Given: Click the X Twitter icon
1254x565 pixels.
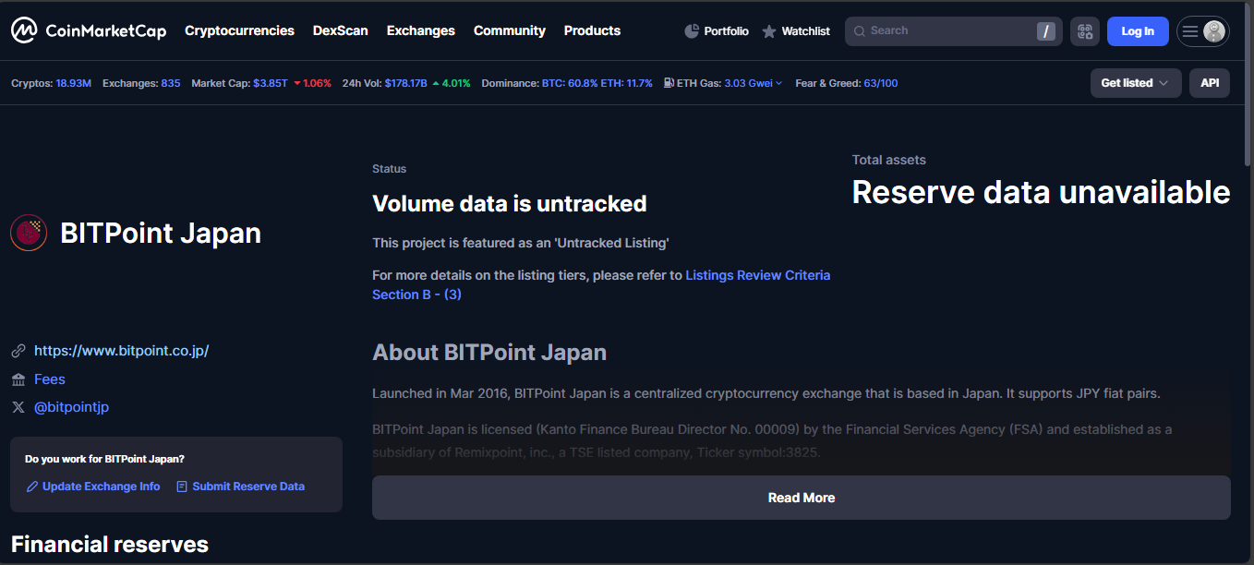Looking at the screenshot, I should coord(18,407).
